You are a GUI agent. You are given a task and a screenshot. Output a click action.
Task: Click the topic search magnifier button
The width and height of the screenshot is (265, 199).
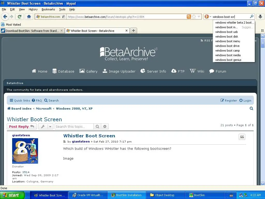pyautogui.click(x=97, y=126)
